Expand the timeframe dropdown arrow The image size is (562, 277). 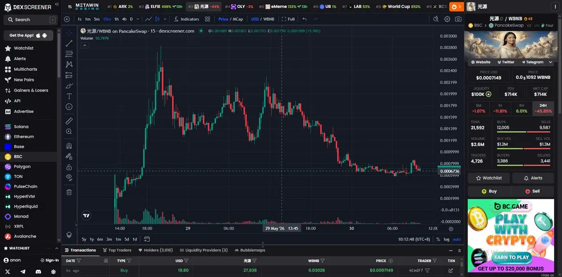pyautogui.click(x=138, y=19)
